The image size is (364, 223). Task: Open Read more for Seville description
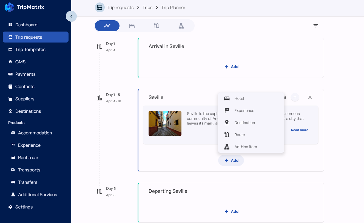tap(299, 130)
